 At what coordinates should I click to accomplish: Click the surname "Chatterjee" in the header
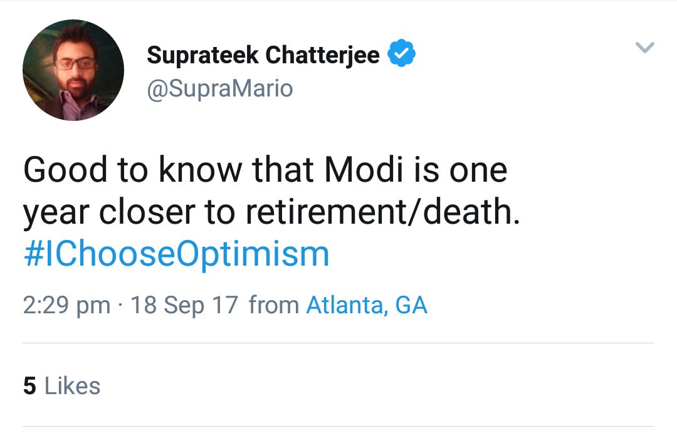[x=322, y=56]
